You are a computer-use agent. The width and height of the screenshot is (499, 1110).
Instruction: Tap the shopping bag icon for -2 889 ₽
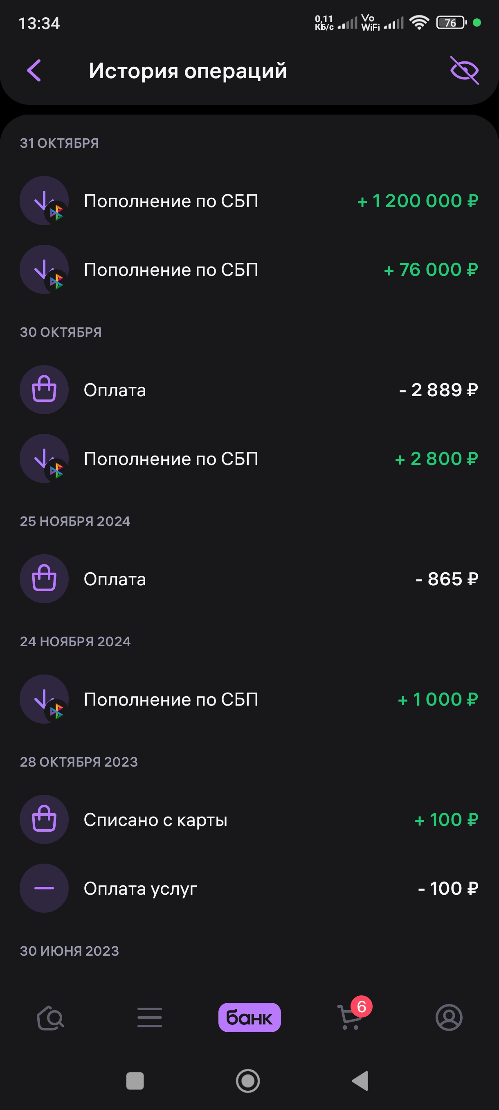click(x=44, y=390)
